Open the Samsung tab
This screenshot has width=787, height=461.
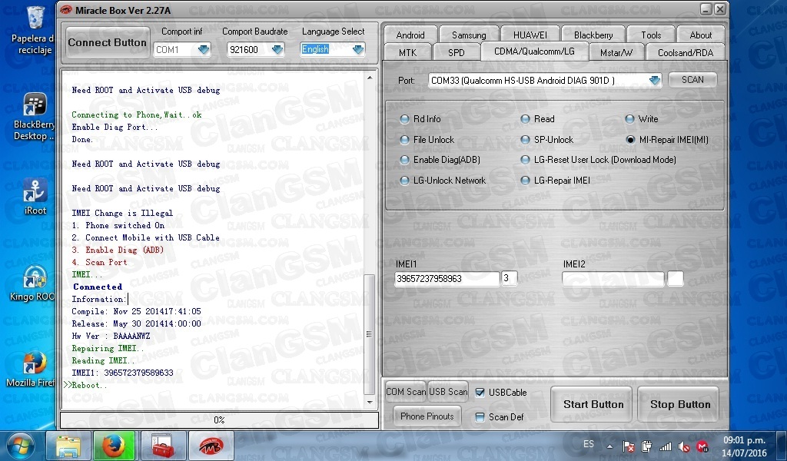tap(469, 35)
